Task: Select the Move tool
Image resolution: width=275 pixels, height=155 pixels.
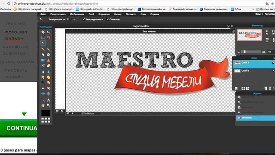Action: [49, 32]
